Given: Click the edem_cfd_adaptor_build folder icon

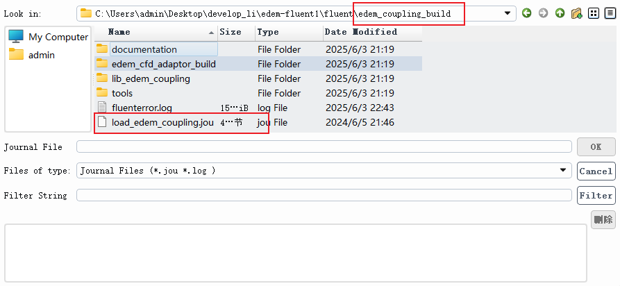Looking at the screenshot, I should (x=102, y=64).
